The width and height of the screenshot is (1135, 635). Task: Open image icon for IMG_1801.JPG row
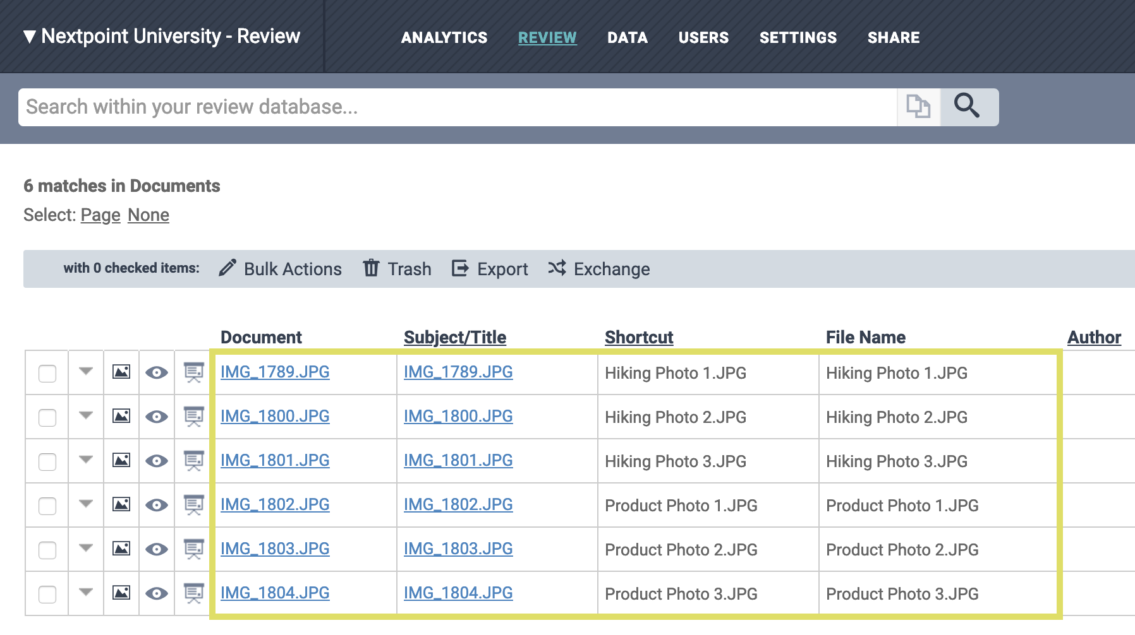coord(121,460)
